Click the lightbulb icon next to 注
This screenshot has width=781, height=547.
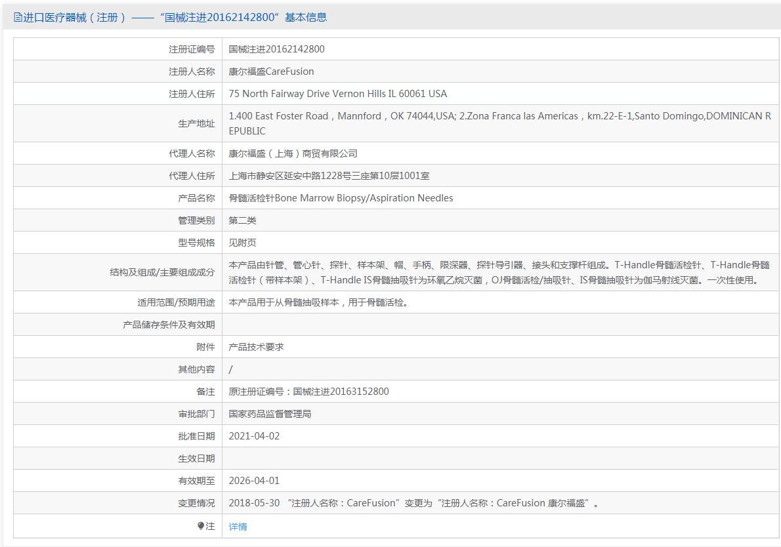(201, 525)
